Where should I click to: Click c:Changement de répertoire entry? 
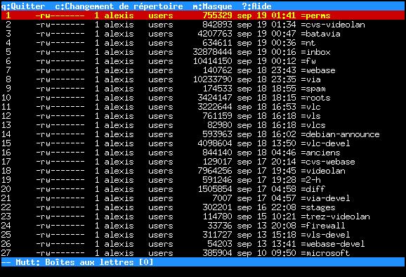pos(119,6)
